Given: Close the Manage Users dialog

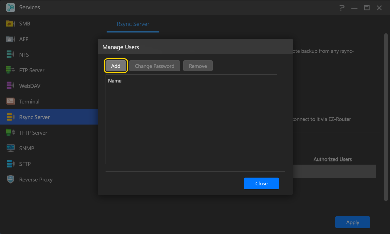Looking at the screenshot, I should click(261, 184).
